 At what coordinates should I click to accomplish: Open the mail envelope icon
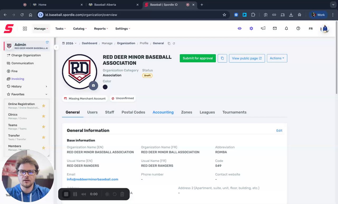point(275,28)
